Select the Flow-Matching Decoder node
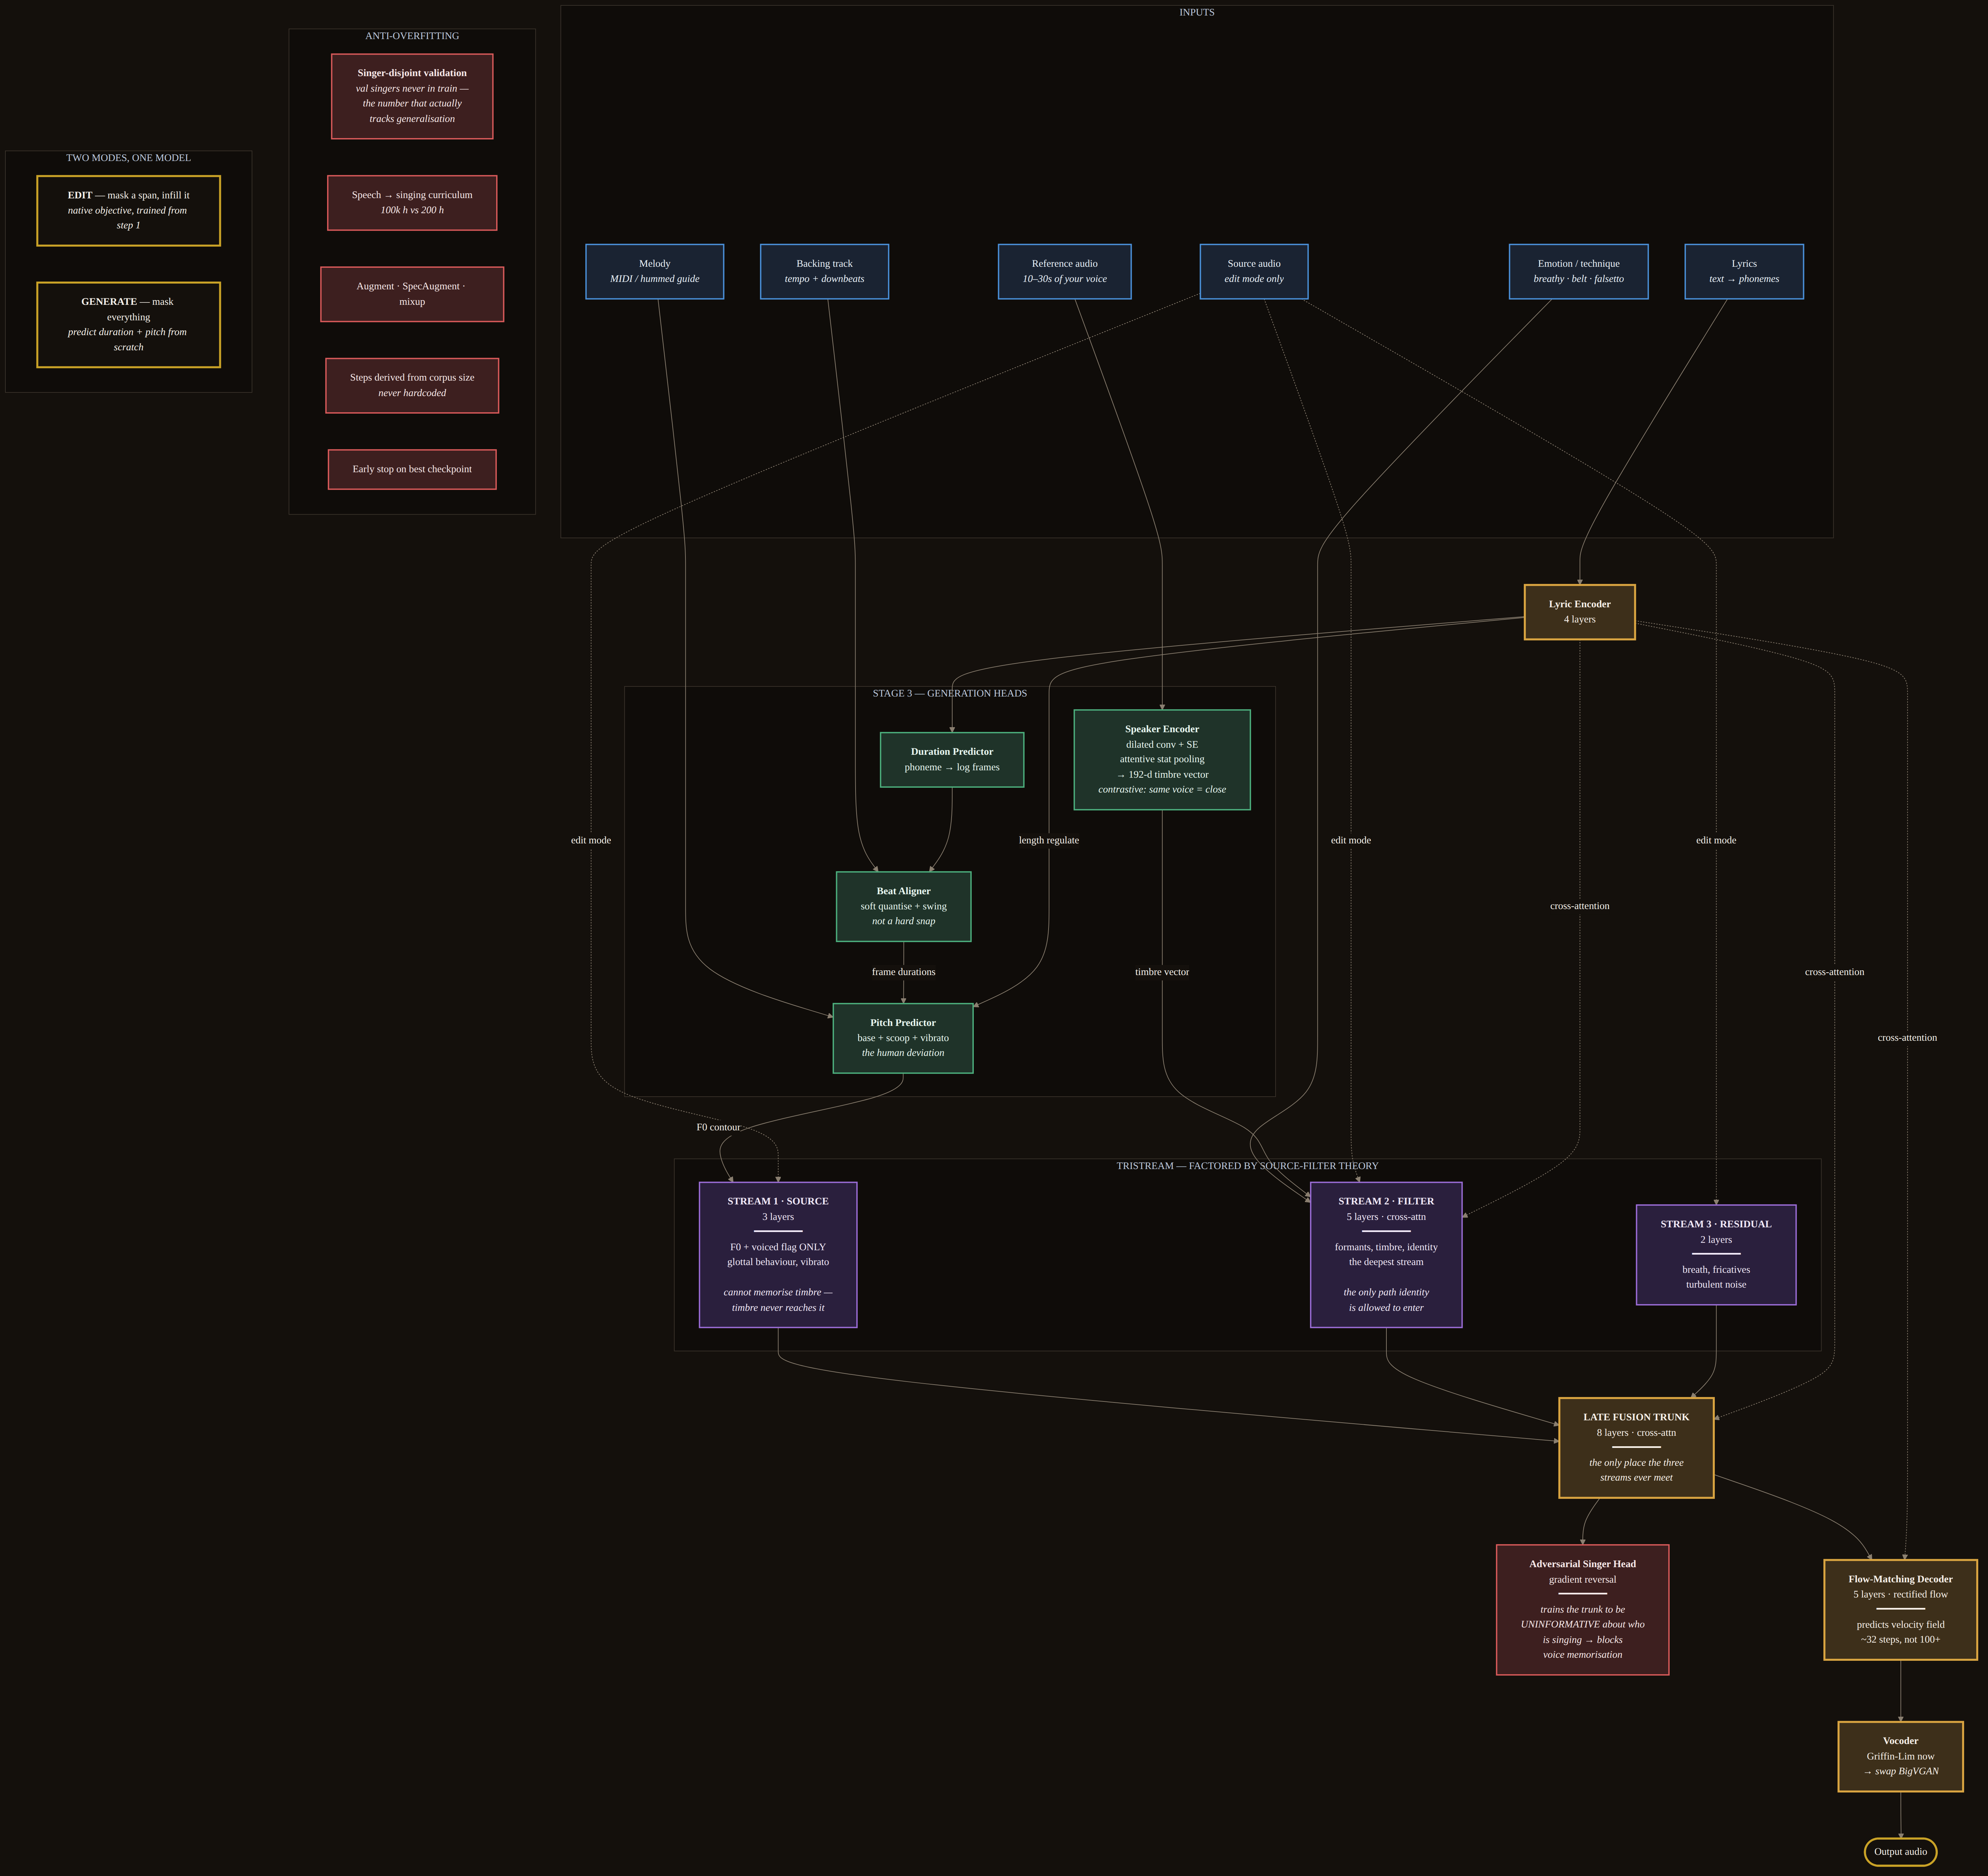Image resolution: width=1988 pixels, height=1876 pixels. coord(1901,1610)
